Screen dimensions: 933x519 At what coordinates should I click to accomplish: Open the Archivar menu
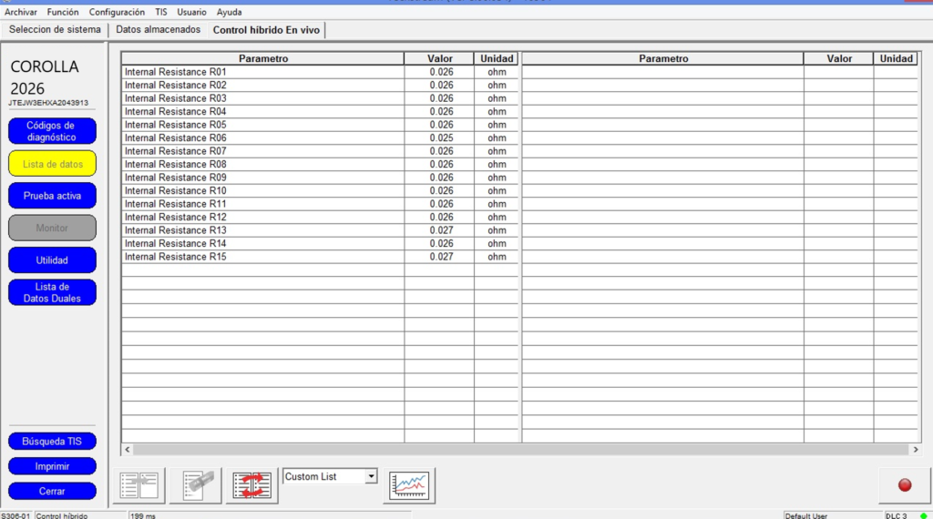[x=21, y=12]
